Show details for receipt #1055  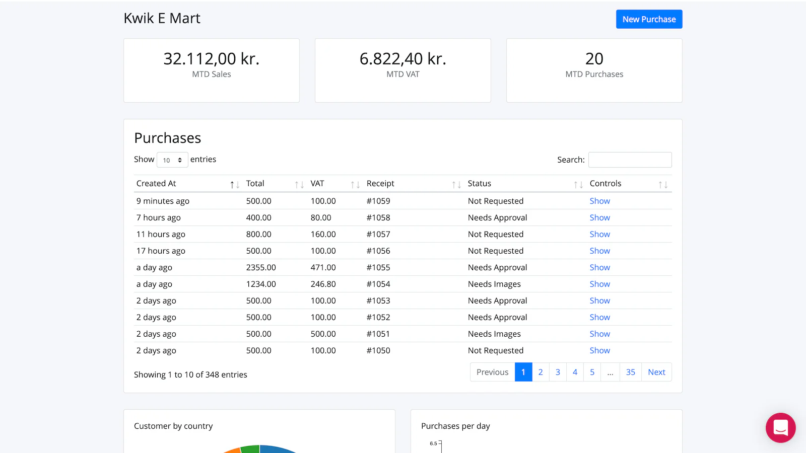[599, 267]
